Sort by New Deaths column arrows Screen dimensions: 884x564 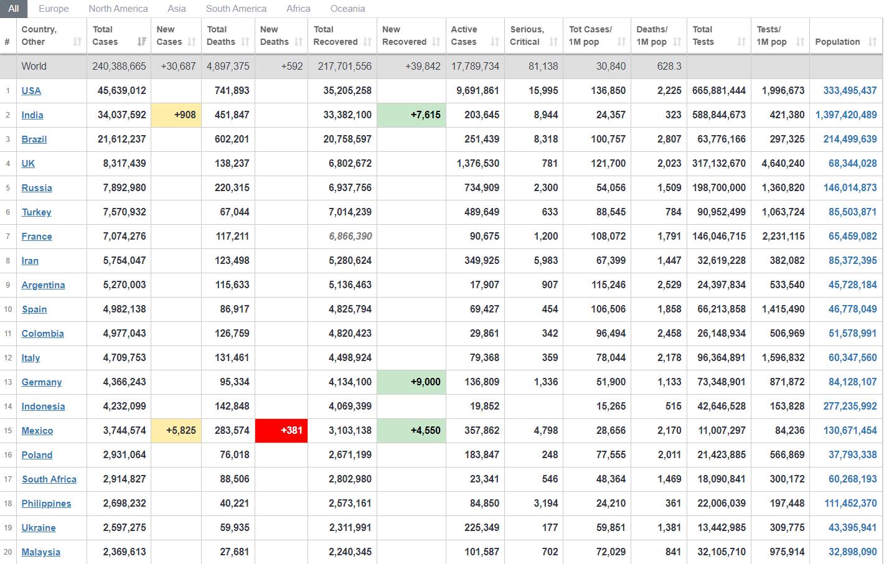tap(298, 42)
